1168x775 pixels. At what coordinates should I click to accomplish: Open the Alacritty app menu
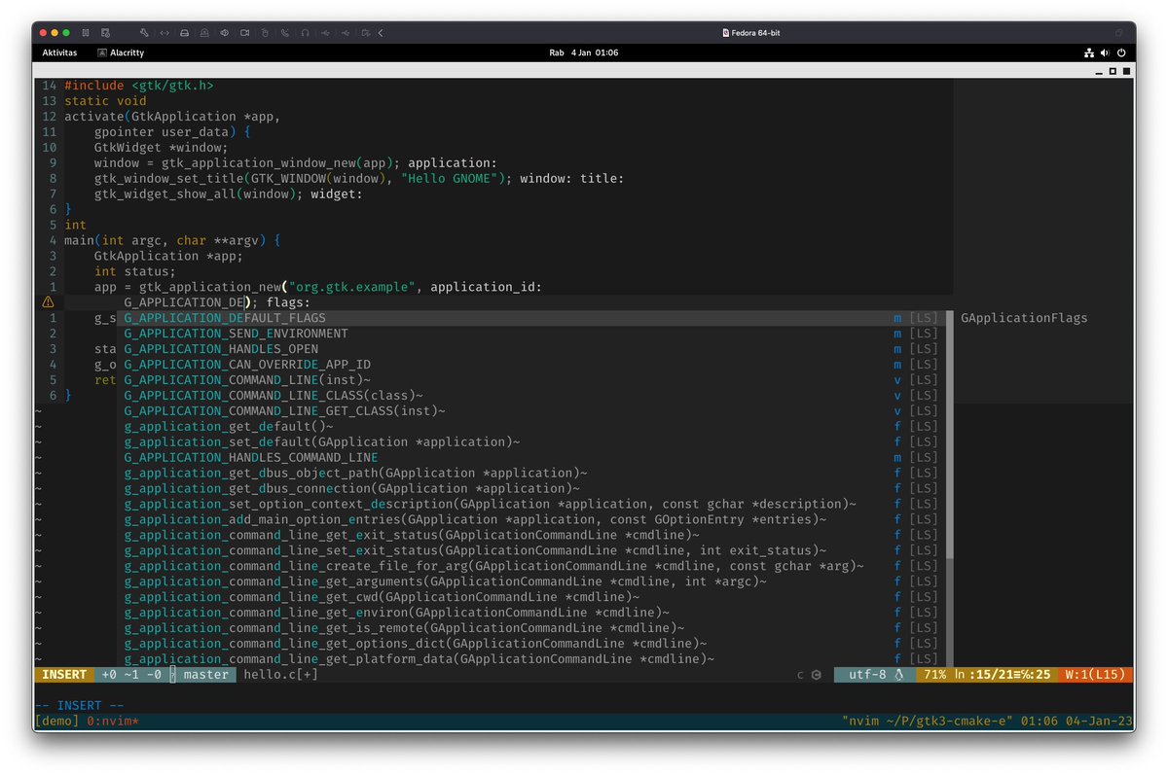(x=120, y=53)
